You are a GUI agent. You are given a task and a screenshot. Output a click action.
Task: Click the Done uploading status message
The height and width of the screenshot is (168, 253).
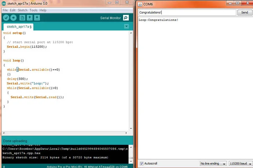(15, 141)
